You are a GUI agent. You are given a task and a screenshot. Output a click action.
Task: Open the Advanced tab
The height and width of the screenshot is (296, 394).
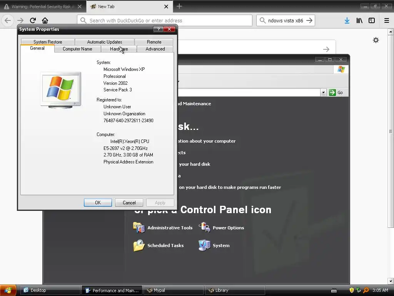pos(155,49)
